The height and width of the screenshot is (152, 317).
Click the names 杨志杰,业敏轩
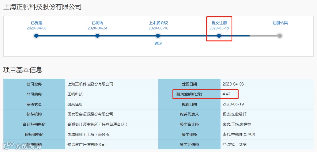point(235,114)
